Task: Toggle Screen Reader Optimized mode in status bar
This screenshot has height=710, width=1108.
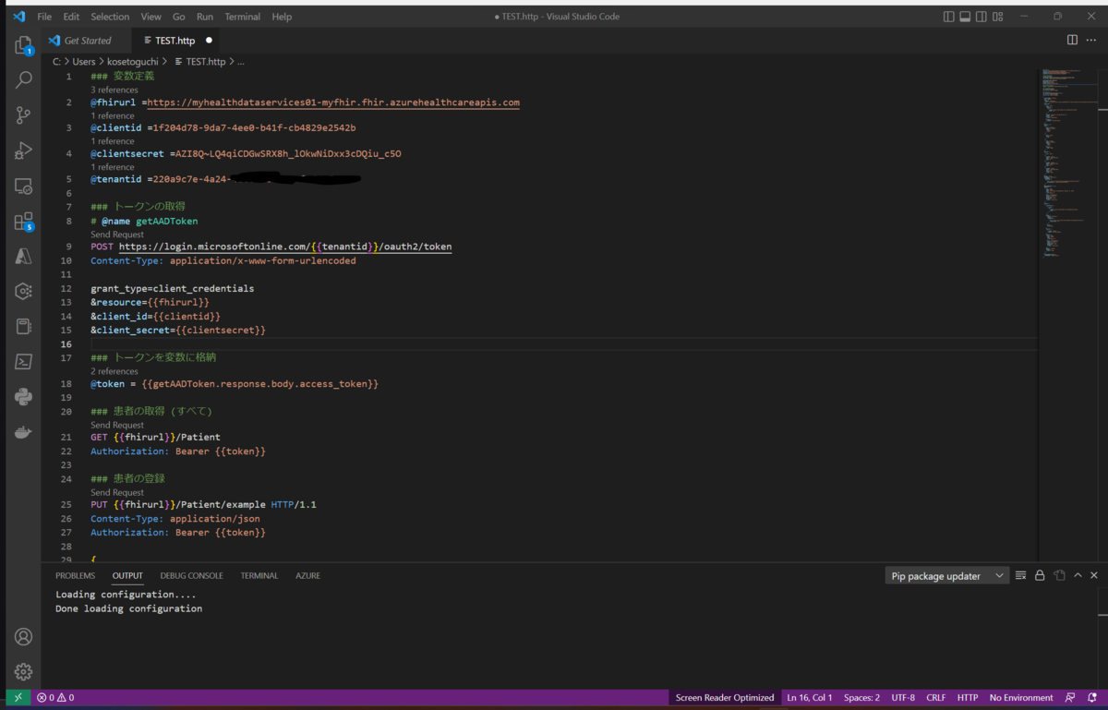Action: [725, 698]
